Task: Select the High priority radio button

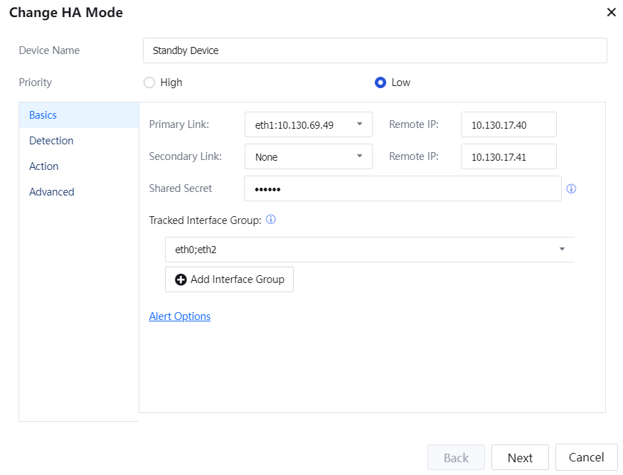Action: 149,82
